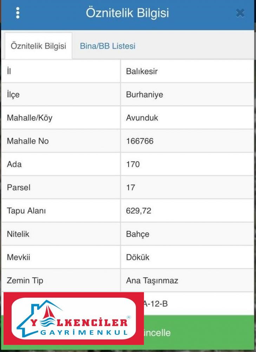
Task: Click the Öznitelik Bilgisi header title
Action: pos(127,13)
